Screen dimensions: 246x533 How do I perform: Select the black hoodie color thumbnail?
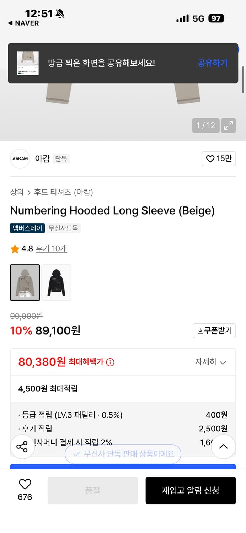56,282
